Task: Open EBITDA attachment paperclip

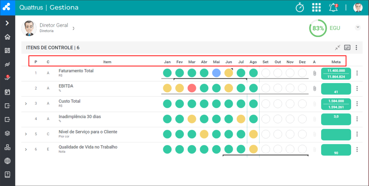Action: [x=315, y=89]
